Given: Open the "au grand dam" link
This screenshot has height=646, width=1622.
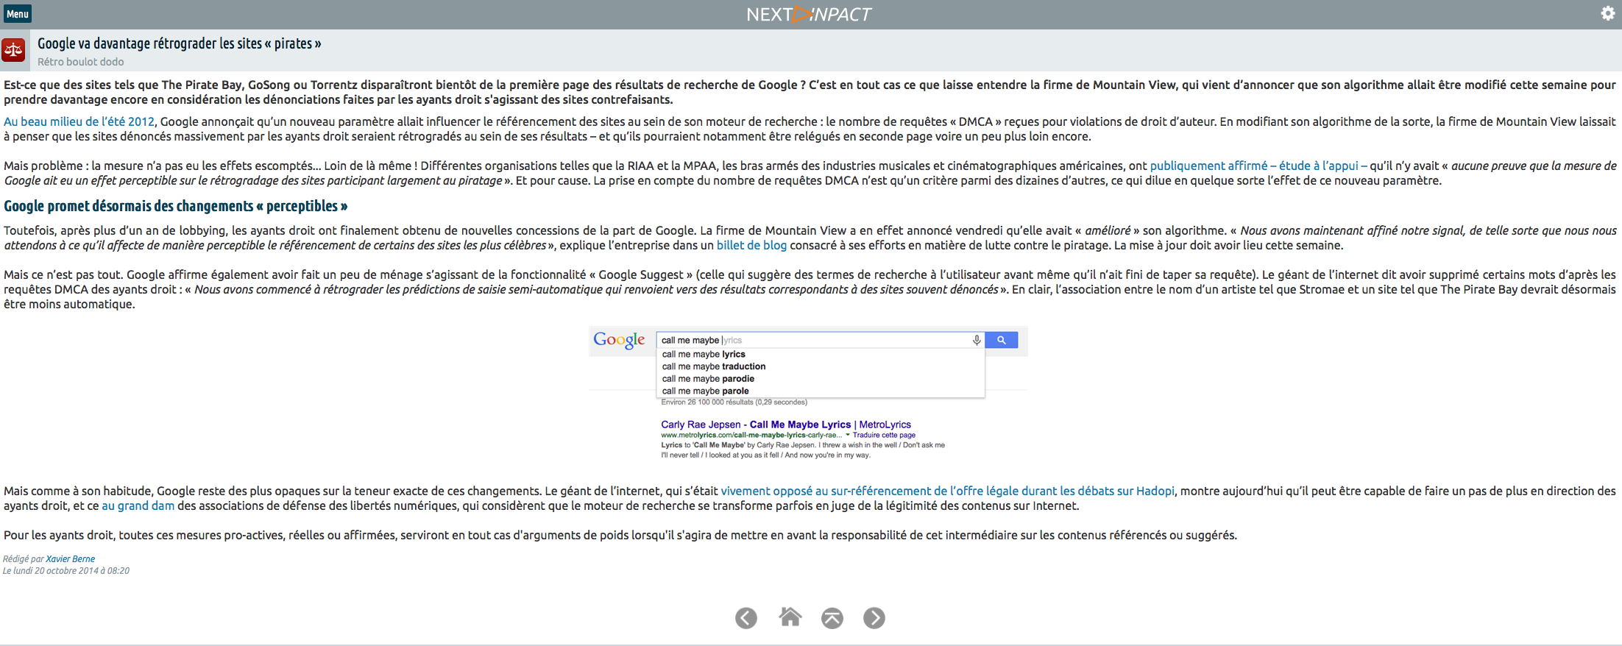Looking at the screenshot, I should click(x=138, y=506).
